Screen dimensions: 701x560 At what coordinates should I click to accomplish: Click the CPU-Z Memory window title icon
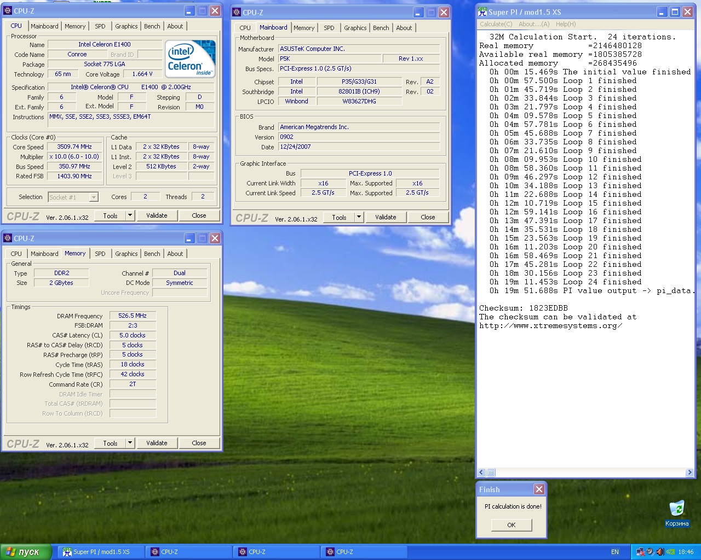point(8,238)
